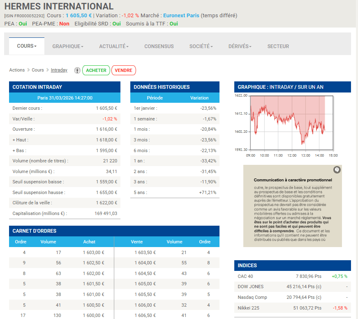Image resolution: width=358 pixels, height=319 pixels.
Task: Click the Intraday breadcrumb link
Action: click(59, 70)
